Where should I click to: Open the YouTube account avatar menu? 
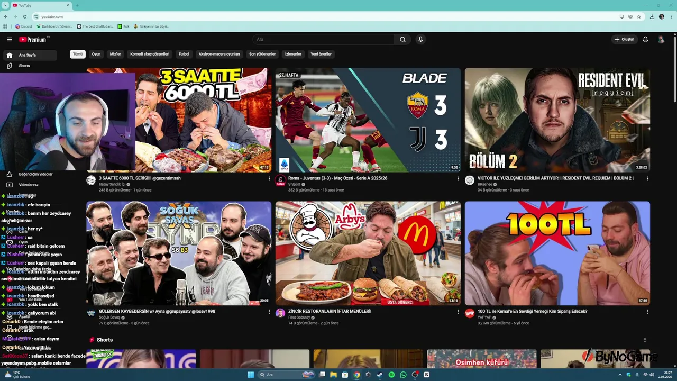pos(661,39)
